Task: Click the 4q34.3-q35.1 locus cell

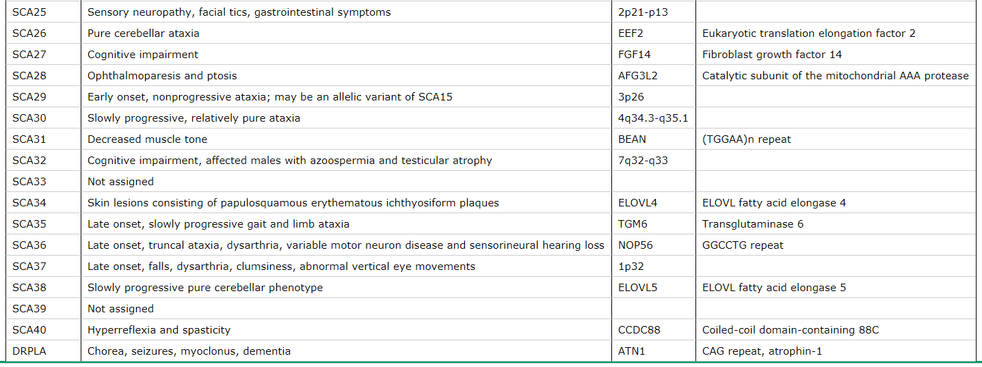Action: click(x=653, y=118)
